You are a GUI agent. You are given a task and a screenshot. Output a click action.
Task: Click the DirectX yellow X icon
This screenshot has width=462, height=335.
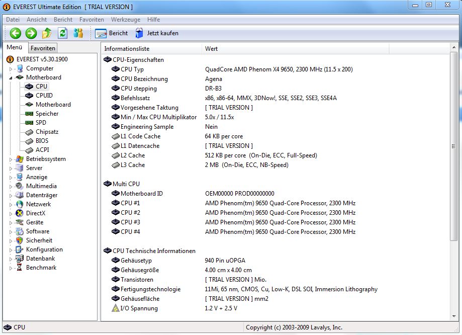20,213
